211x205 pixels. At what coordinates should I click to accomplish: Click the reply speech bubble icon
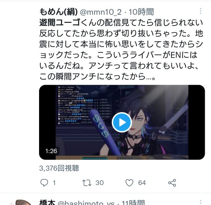[44, 183]
